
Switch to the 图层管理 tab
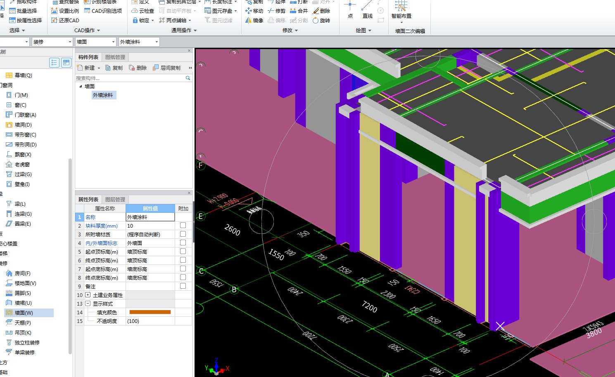coord(115,200)
